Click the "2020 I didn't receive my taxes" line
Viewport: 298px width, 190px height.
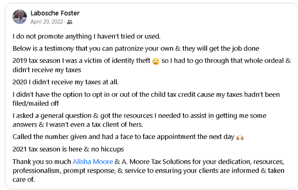click(65, 82)
